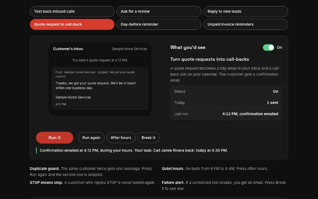Click the Break it button
This screenshot has height=199, width=318.
pyautogui.click(x=148, y=138)
